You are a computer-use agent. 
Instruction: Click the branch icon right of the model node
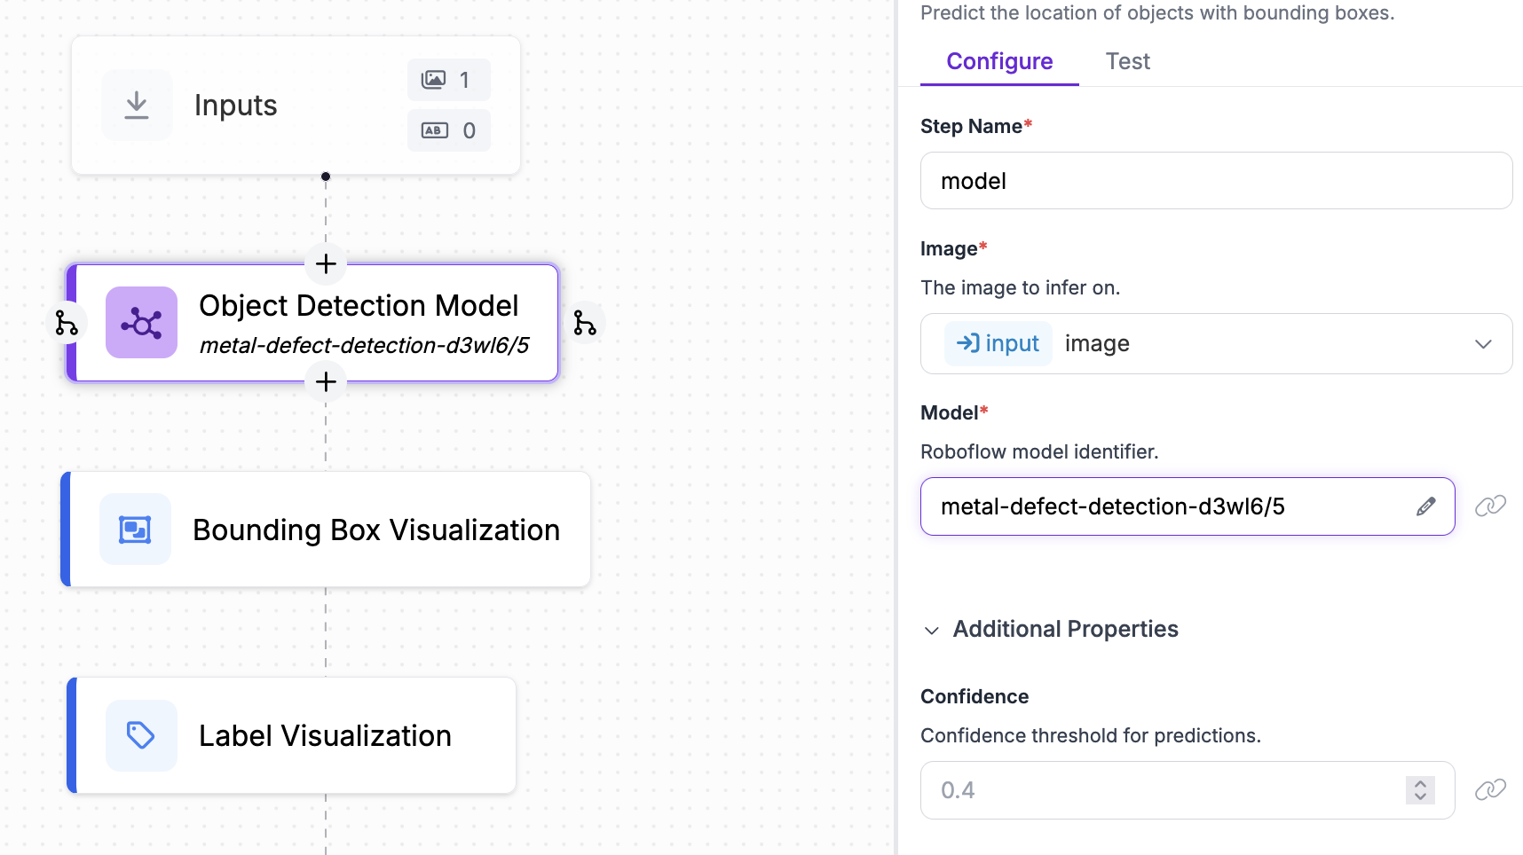click(586, 323)
